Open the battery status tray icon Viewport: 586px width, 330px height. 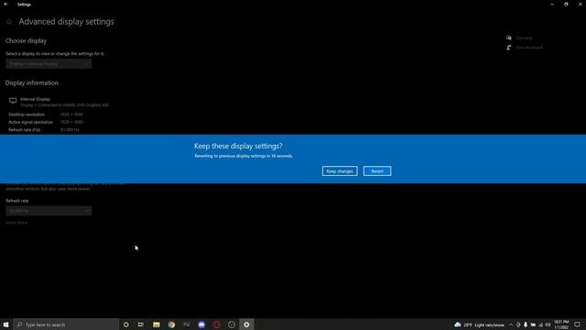point(533,324)
